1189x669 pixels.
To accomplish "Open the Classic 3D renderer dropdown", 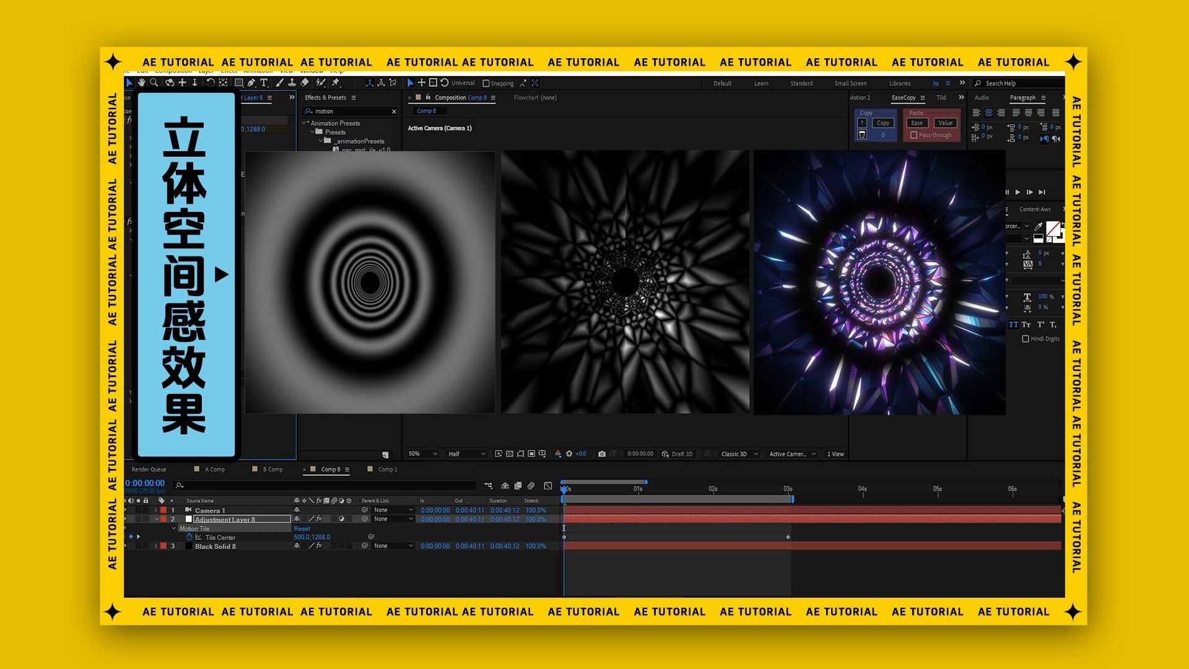I will click(x=739, y=454).
